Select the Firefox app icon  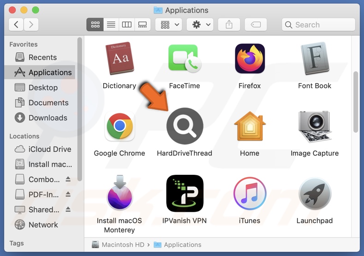coord(250,59)
